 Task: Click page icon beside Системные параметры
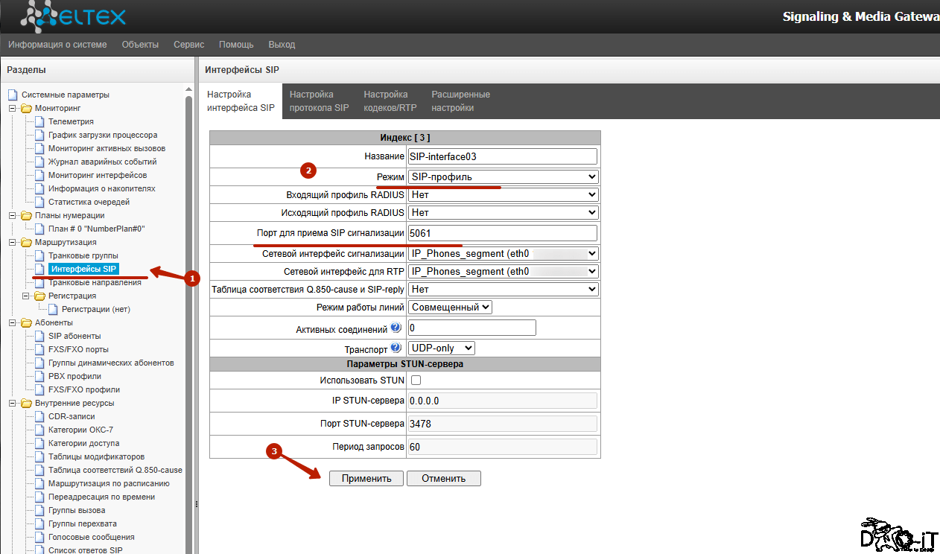click(13, 95)
